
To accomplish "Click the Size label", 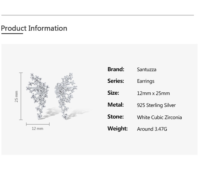I will (113, 93).
